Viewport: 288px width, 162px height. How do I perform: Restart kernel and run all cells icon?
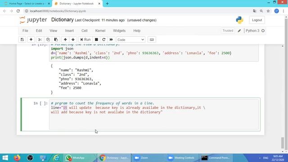click(111, 40)
